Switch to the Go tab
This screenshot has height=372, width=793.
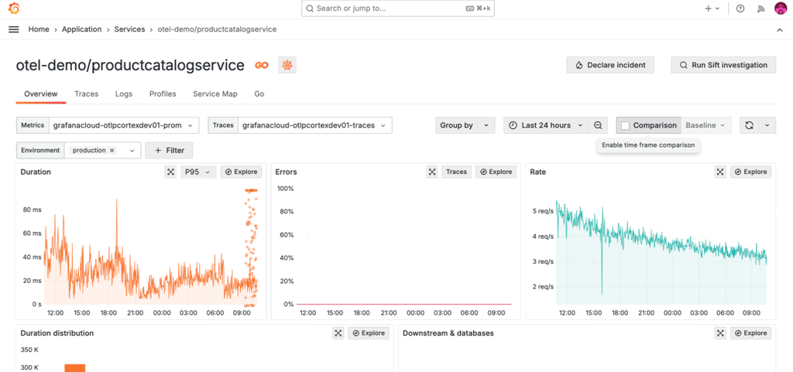tap(259, 94)
